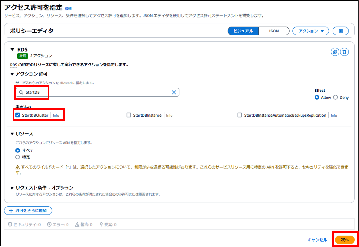The image size is (359, 247).
Task: Select the 特定 resources radio button
Action: pyautogui.click(x=18, y=157)
